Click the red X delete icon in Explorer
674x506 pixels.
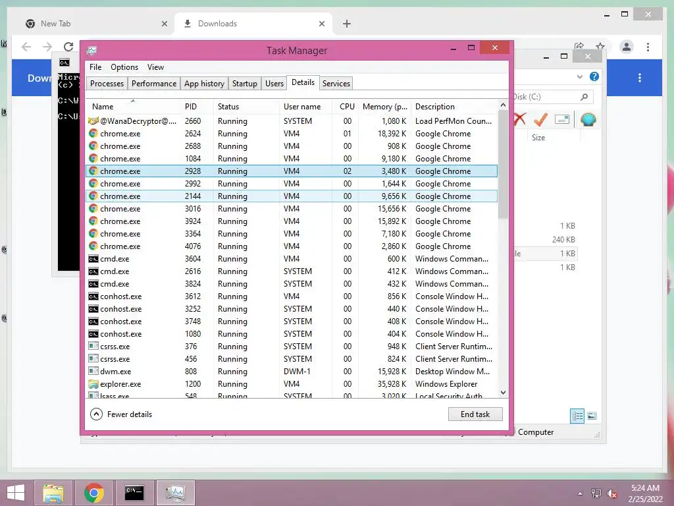coord(520,119)
